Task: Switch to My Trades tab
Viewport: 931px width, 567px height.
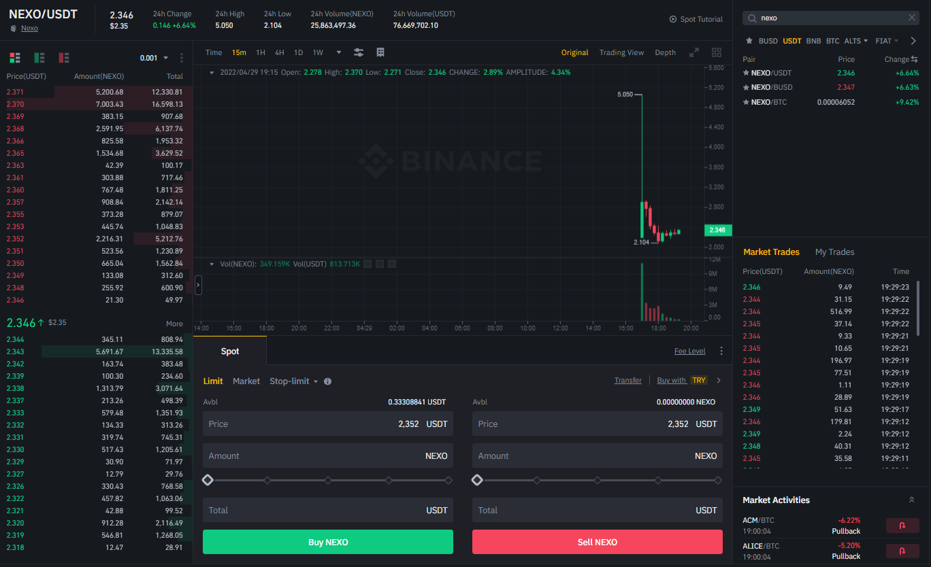Action: click(x=834, y=252)
